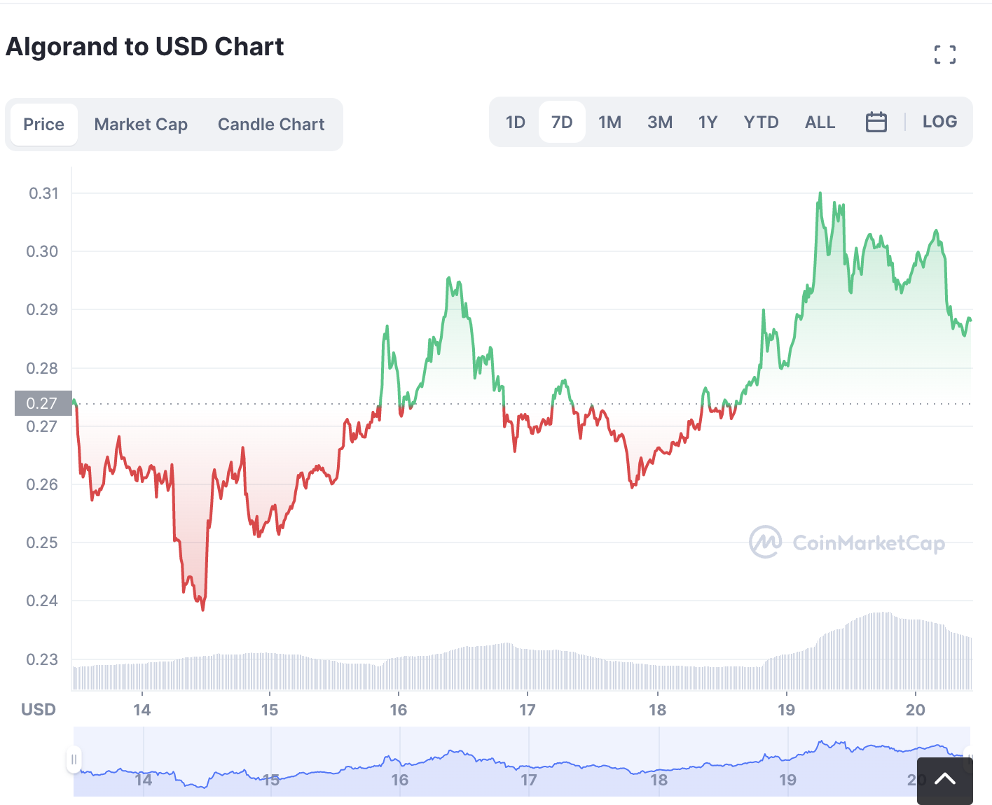Show ALL time price history
992x805 pixels.
[820, 122]
